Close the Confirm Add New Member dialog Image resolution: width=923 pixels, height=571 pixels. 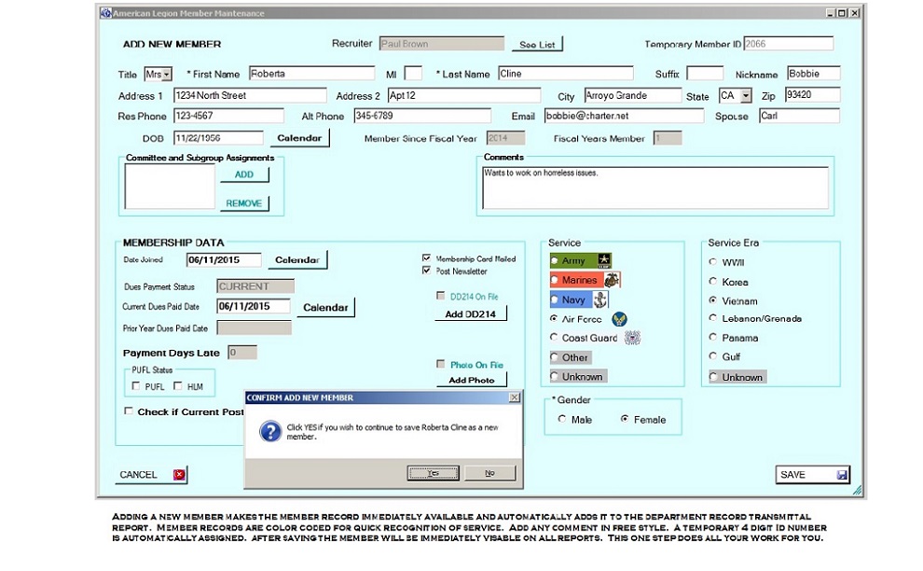[x=514, y=397]
